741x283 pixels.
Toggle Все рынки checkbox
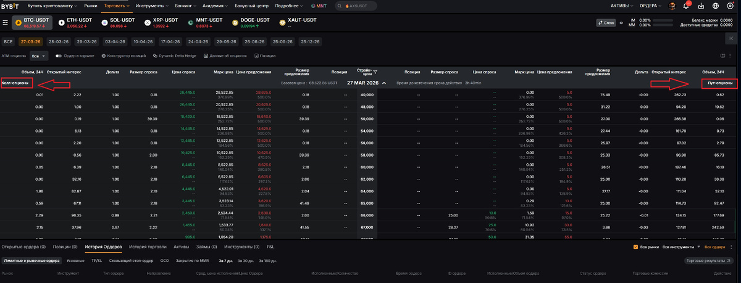point(636,247)
